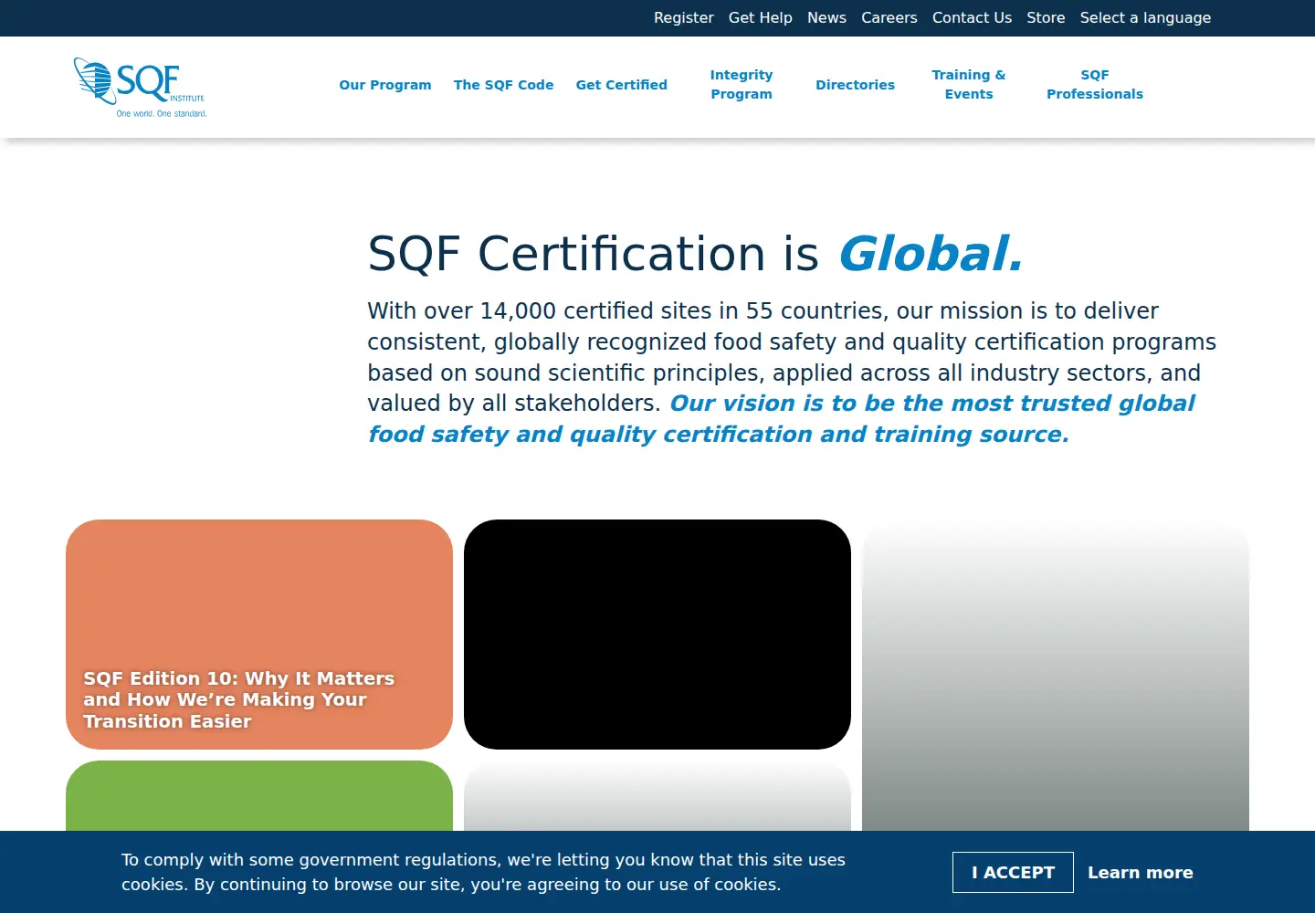Accept cookies with I ACCEPT button
This screenshot has width=1315, height=913.
pyautogui.click(x=1013, y=872)
